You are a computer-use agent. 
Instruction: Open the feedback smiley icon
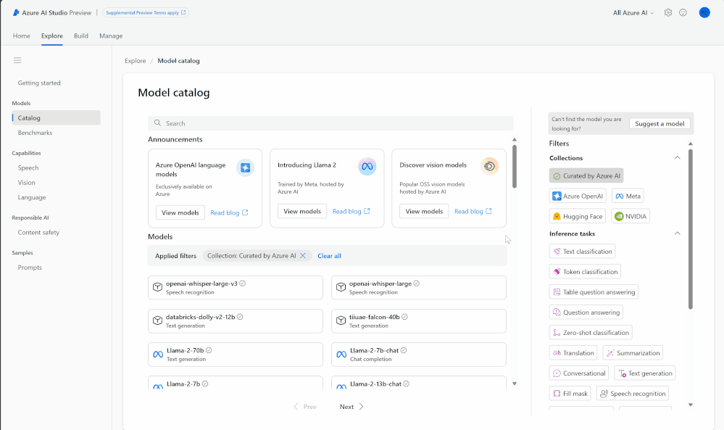(x=683, y=12)
